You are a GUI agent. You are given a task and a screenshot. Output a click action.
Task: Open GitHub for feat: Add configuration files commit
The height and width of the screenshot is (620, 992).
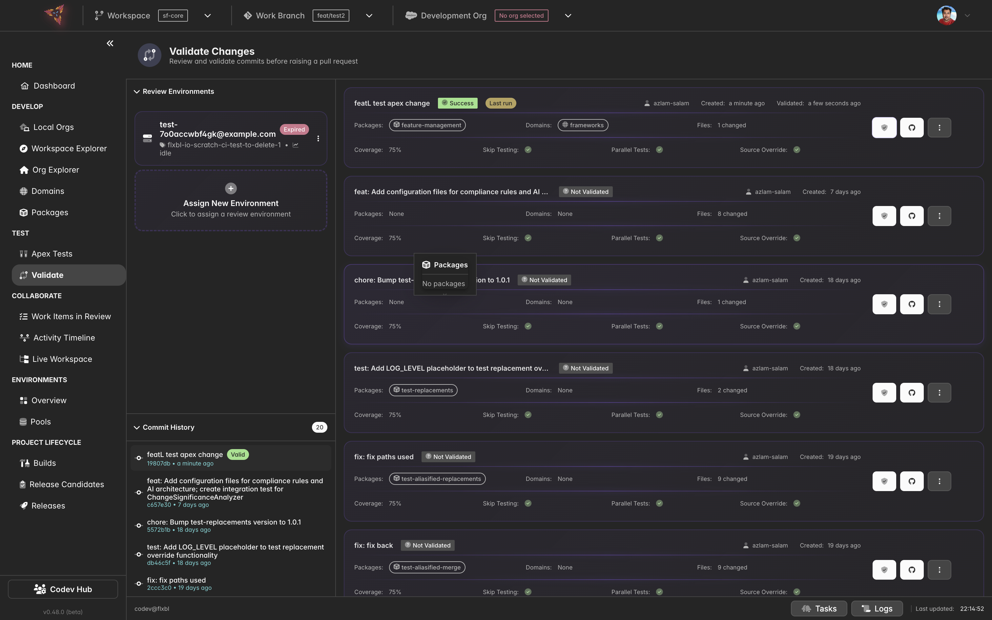(x=912, y=216)
